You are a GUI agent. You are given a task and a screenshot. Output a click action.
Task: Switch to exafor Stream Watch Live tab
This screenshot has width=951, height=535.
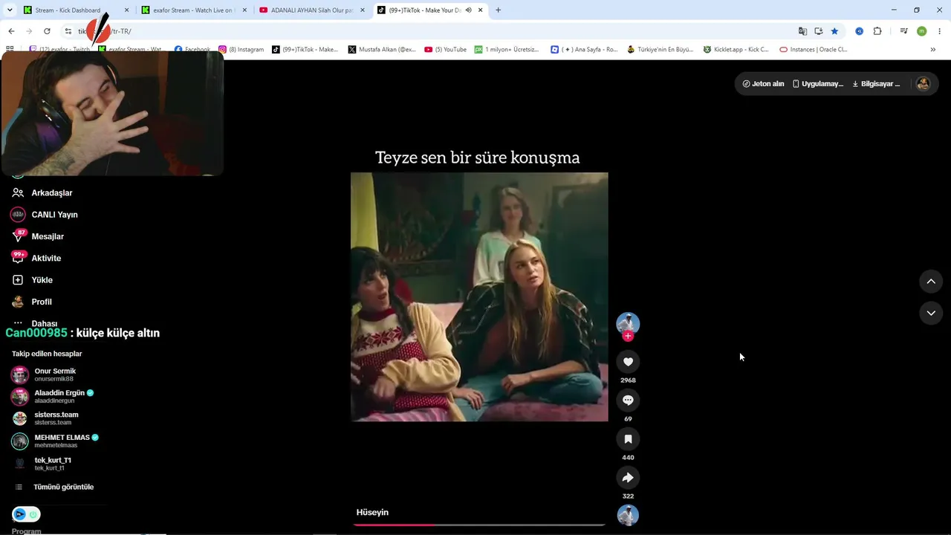coord(193,10)
